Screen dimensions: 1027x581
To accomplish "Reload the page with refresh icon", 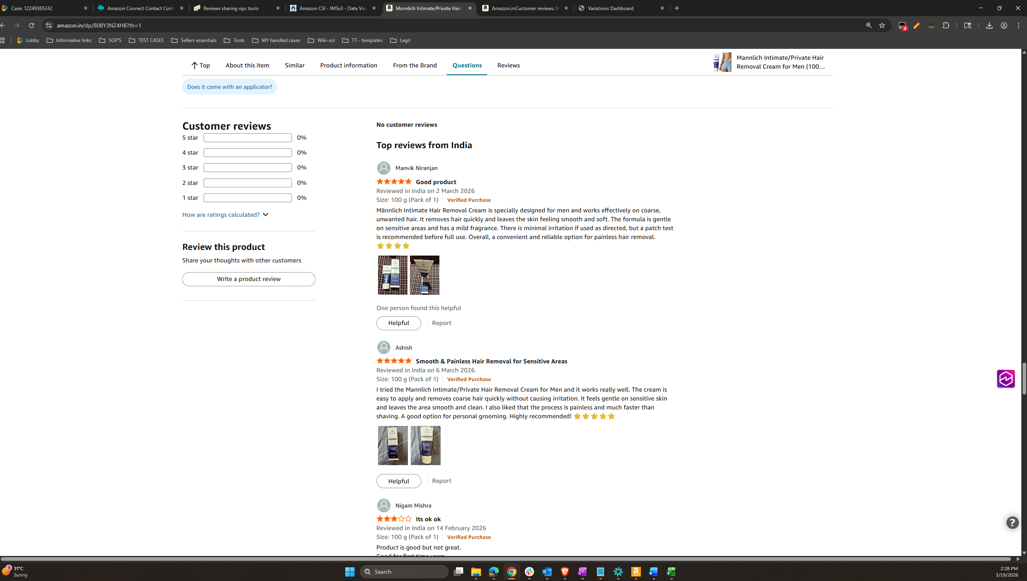I will tap(32, 25).
